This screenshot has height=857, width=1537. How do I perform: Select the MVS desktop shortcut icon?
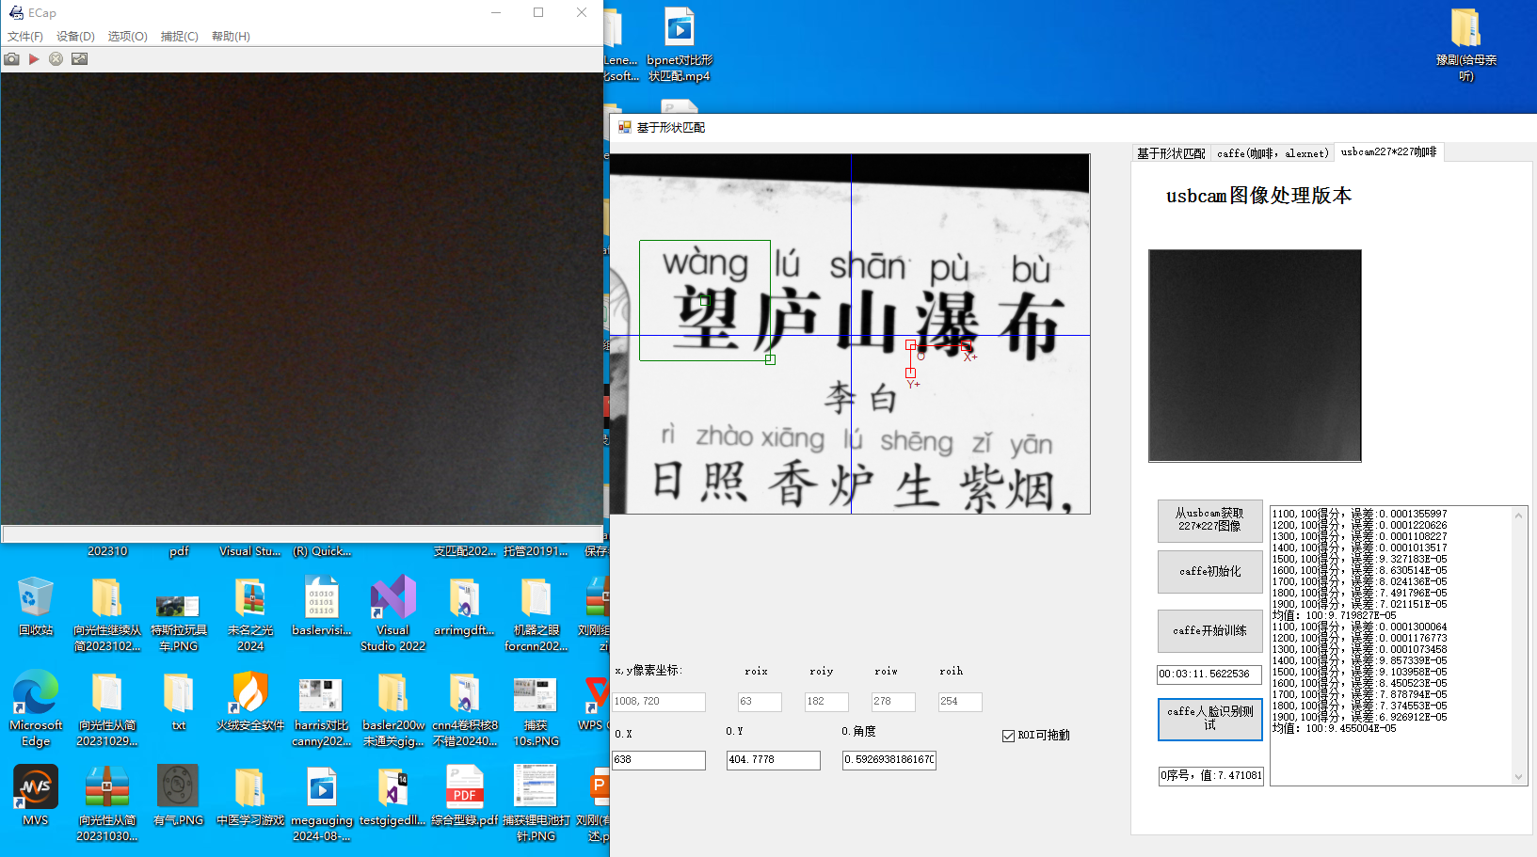[x=36, y=795]
